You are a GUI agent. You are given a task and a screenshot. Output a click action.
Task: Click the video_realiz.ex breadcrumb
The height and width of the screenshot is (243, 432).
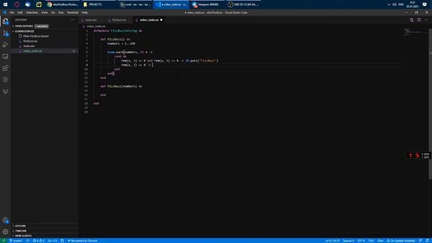pyautogui.click(x=96, y=26)
